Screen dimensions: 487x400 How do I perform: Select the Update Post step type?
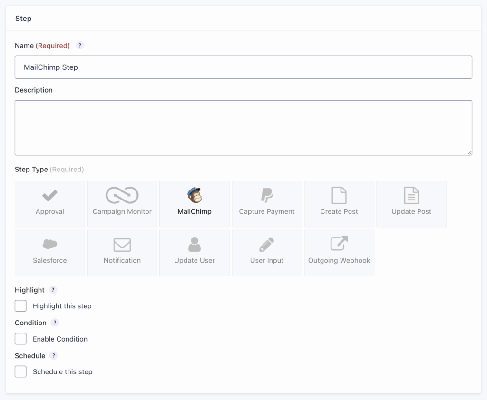[411, 204]
